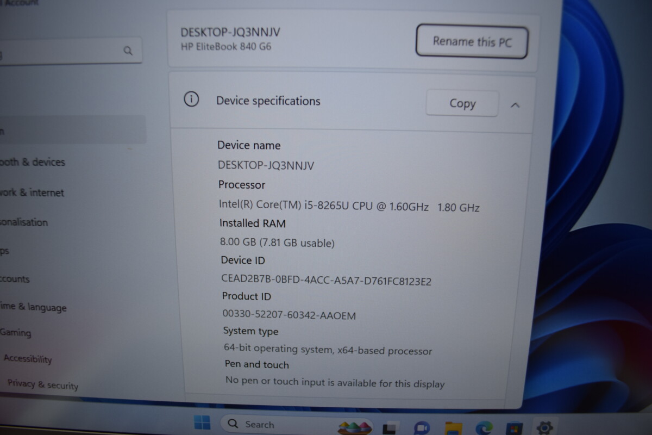This screenshot has height=435, width=652.
Task: Click the Device specifications heading
Action: [x=268, y=101]
